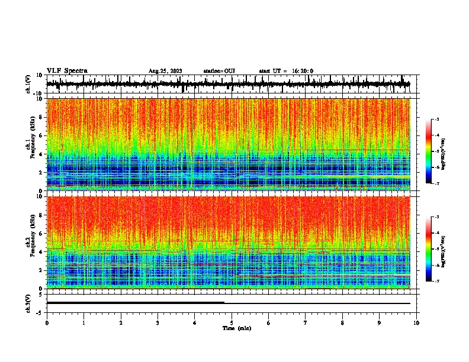The width and height of the screenshot is (469, 362).
Task: Click the "VLF Spectra" plot title
Action: (67, 71)
